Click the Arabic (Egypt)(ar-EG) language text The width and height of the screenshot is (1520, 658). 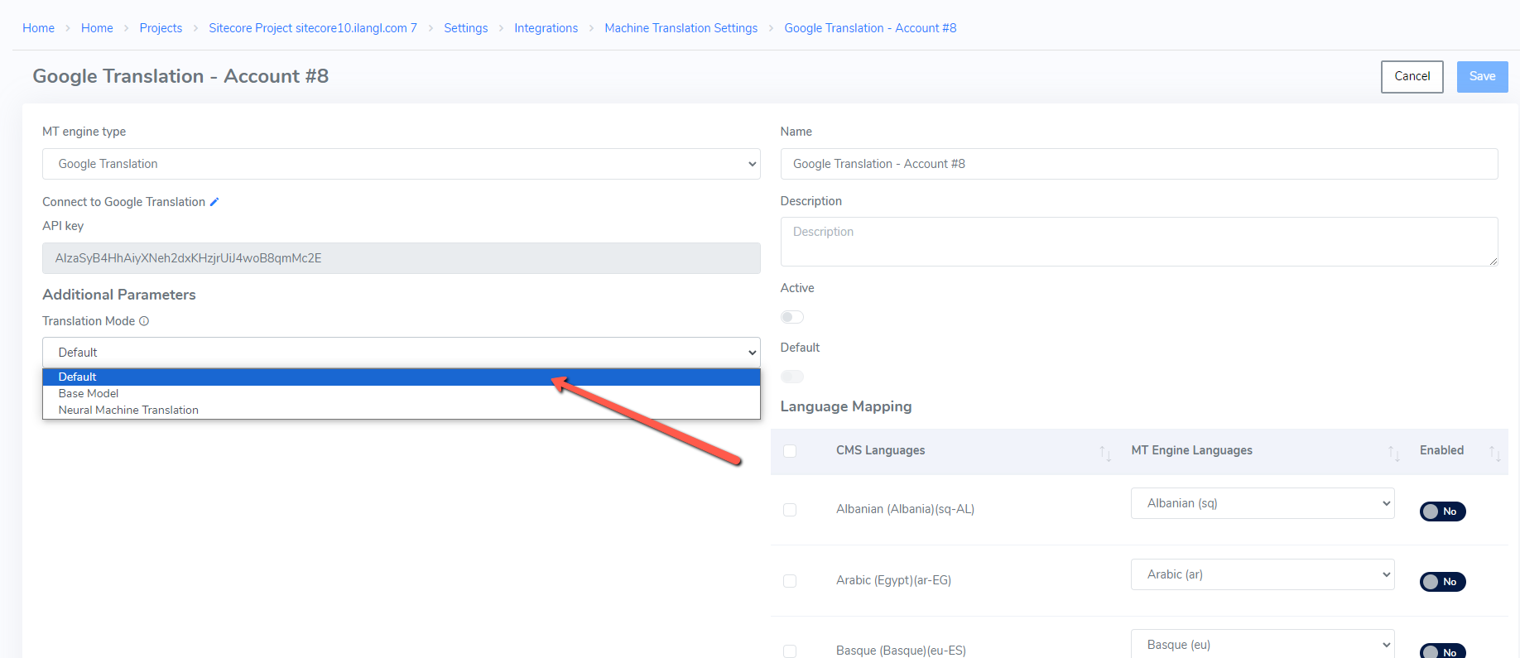893,580
